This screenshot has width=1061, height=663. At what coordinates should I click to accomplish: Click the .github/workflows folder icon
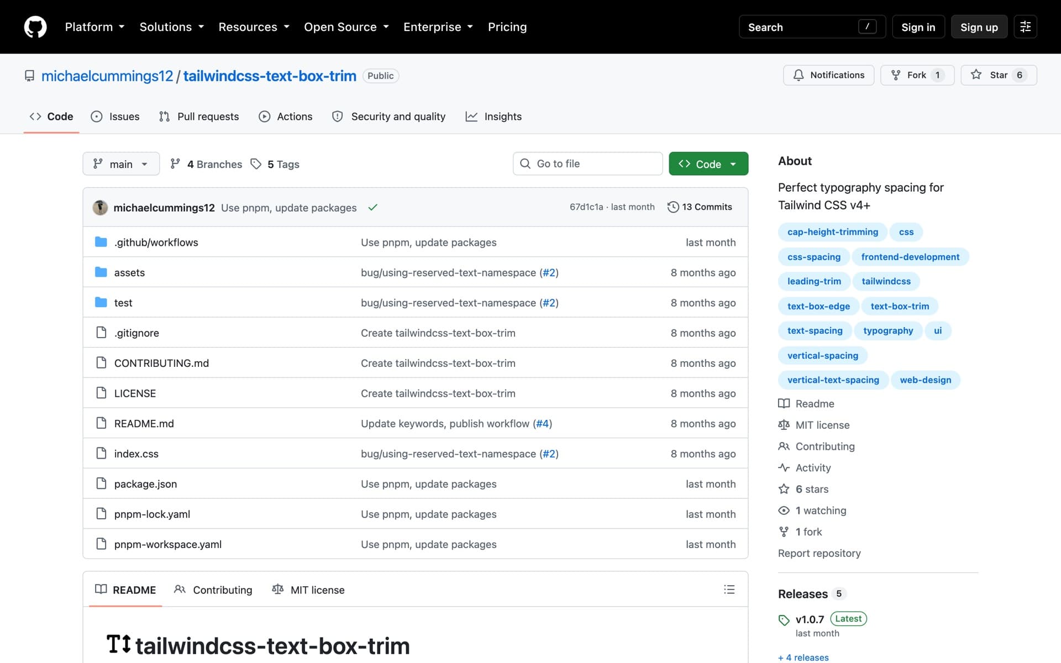coord(101,242)
